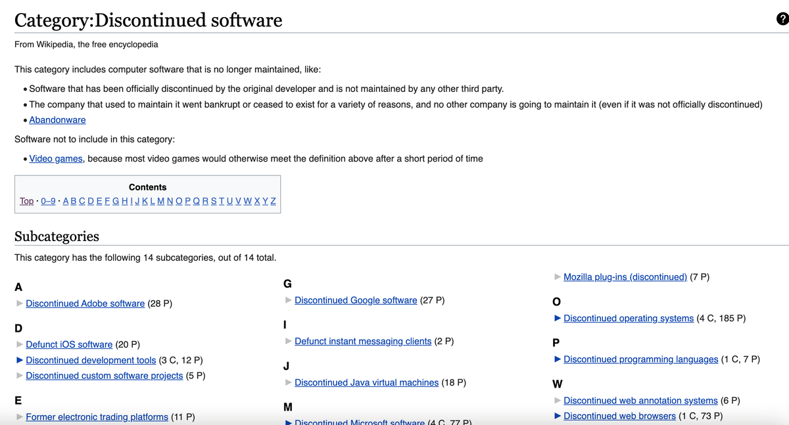The height and width of the screenshot is (425, 789).
Task: Go to Discontinued web annotation systems
Action: coord(640,400)
